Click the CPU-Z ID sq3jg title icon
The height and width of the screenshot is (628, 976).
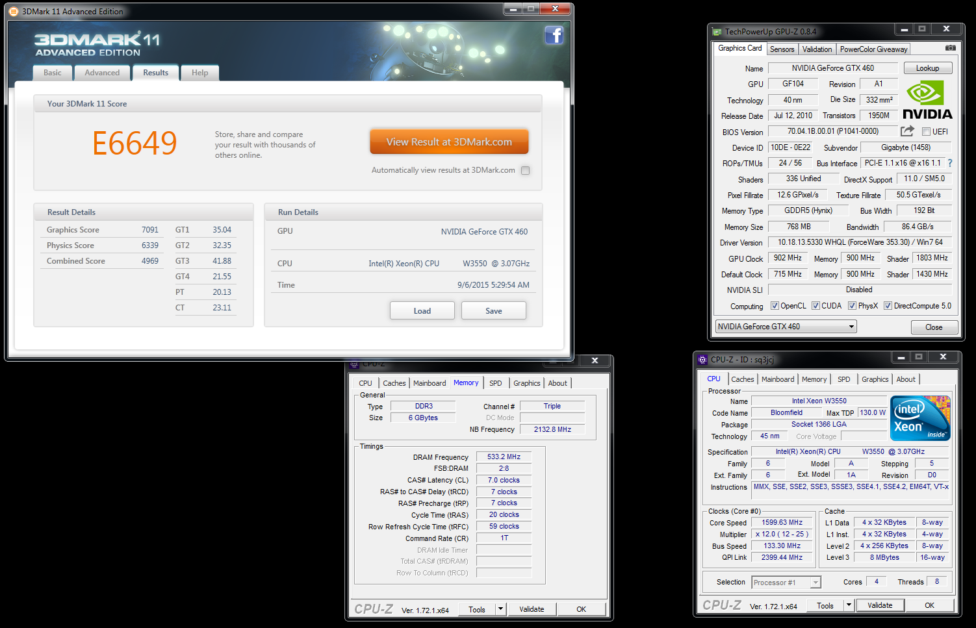coord(702,359)
